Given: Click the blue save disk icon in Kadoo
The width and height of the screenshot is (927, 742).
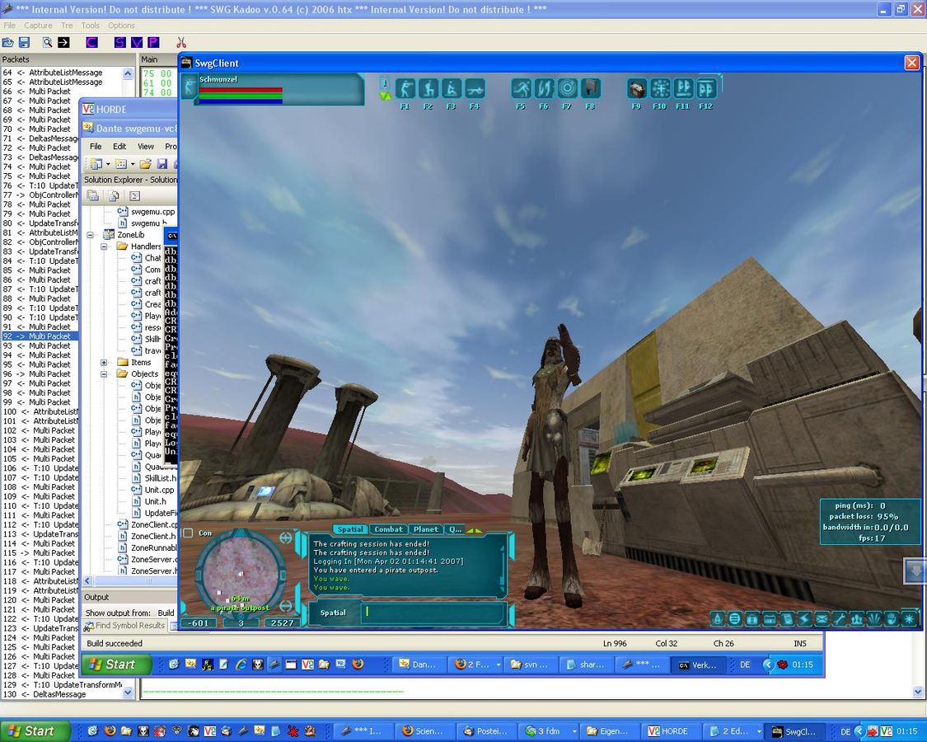Looking at the screenshot, I should click(24, 42).
